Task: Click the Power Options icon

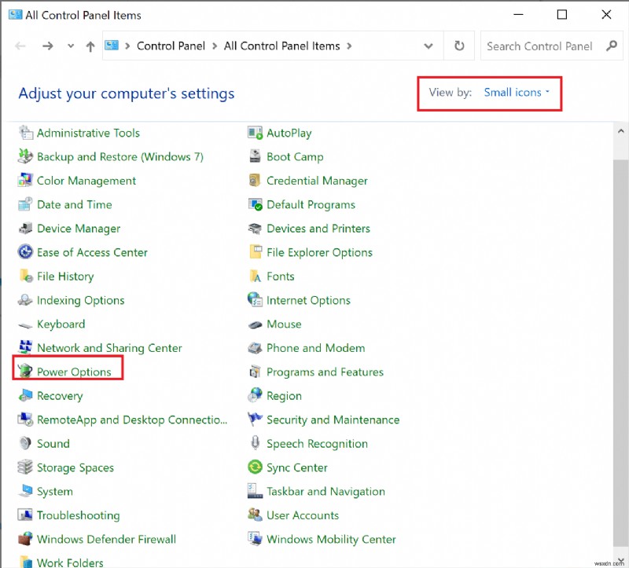Action: (x=25, y=372)
